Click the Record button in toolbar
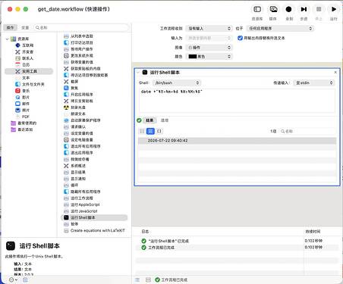 (288, 9)
